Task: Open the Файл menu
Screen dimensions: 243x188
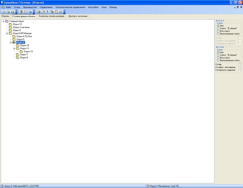Action: (x=8, y=7)
